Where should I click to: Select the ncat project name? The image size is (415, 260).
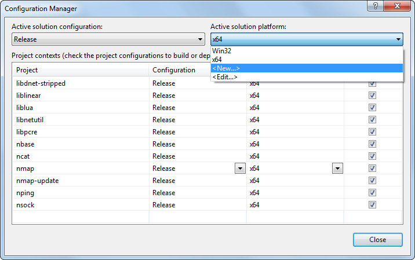click(23, 156)
